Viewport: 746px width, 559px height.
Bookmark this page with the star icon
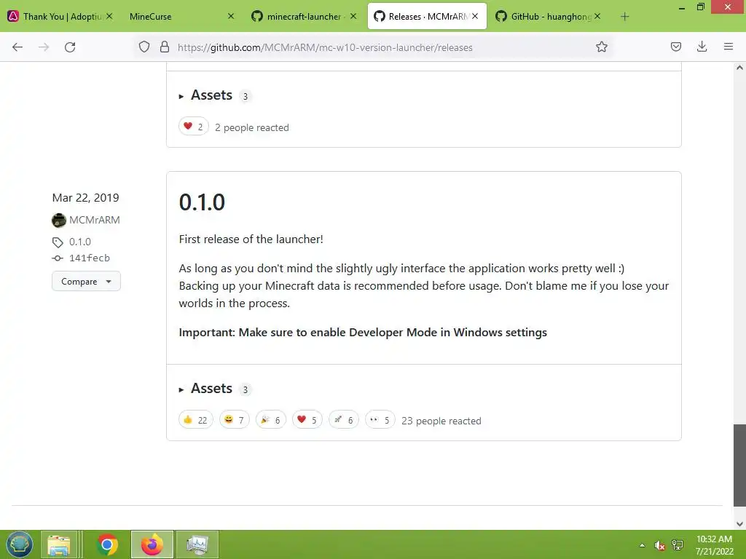pos(601,47)
